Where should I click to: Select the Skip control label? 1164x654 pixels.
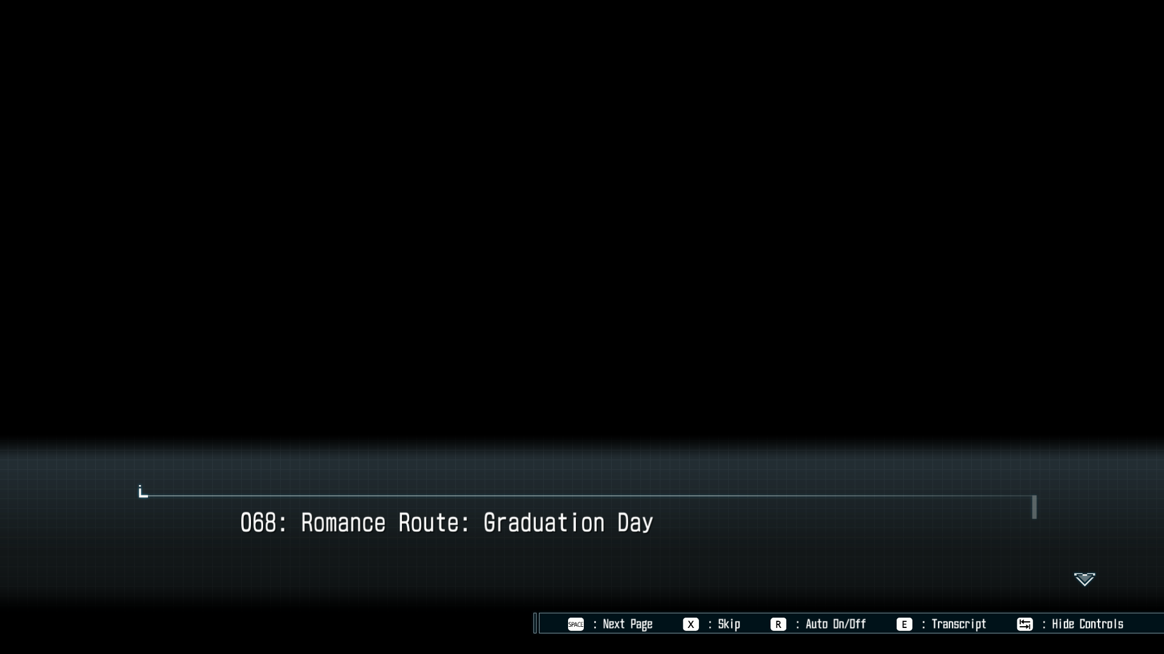pyautogui.click(x=729, y=624)
